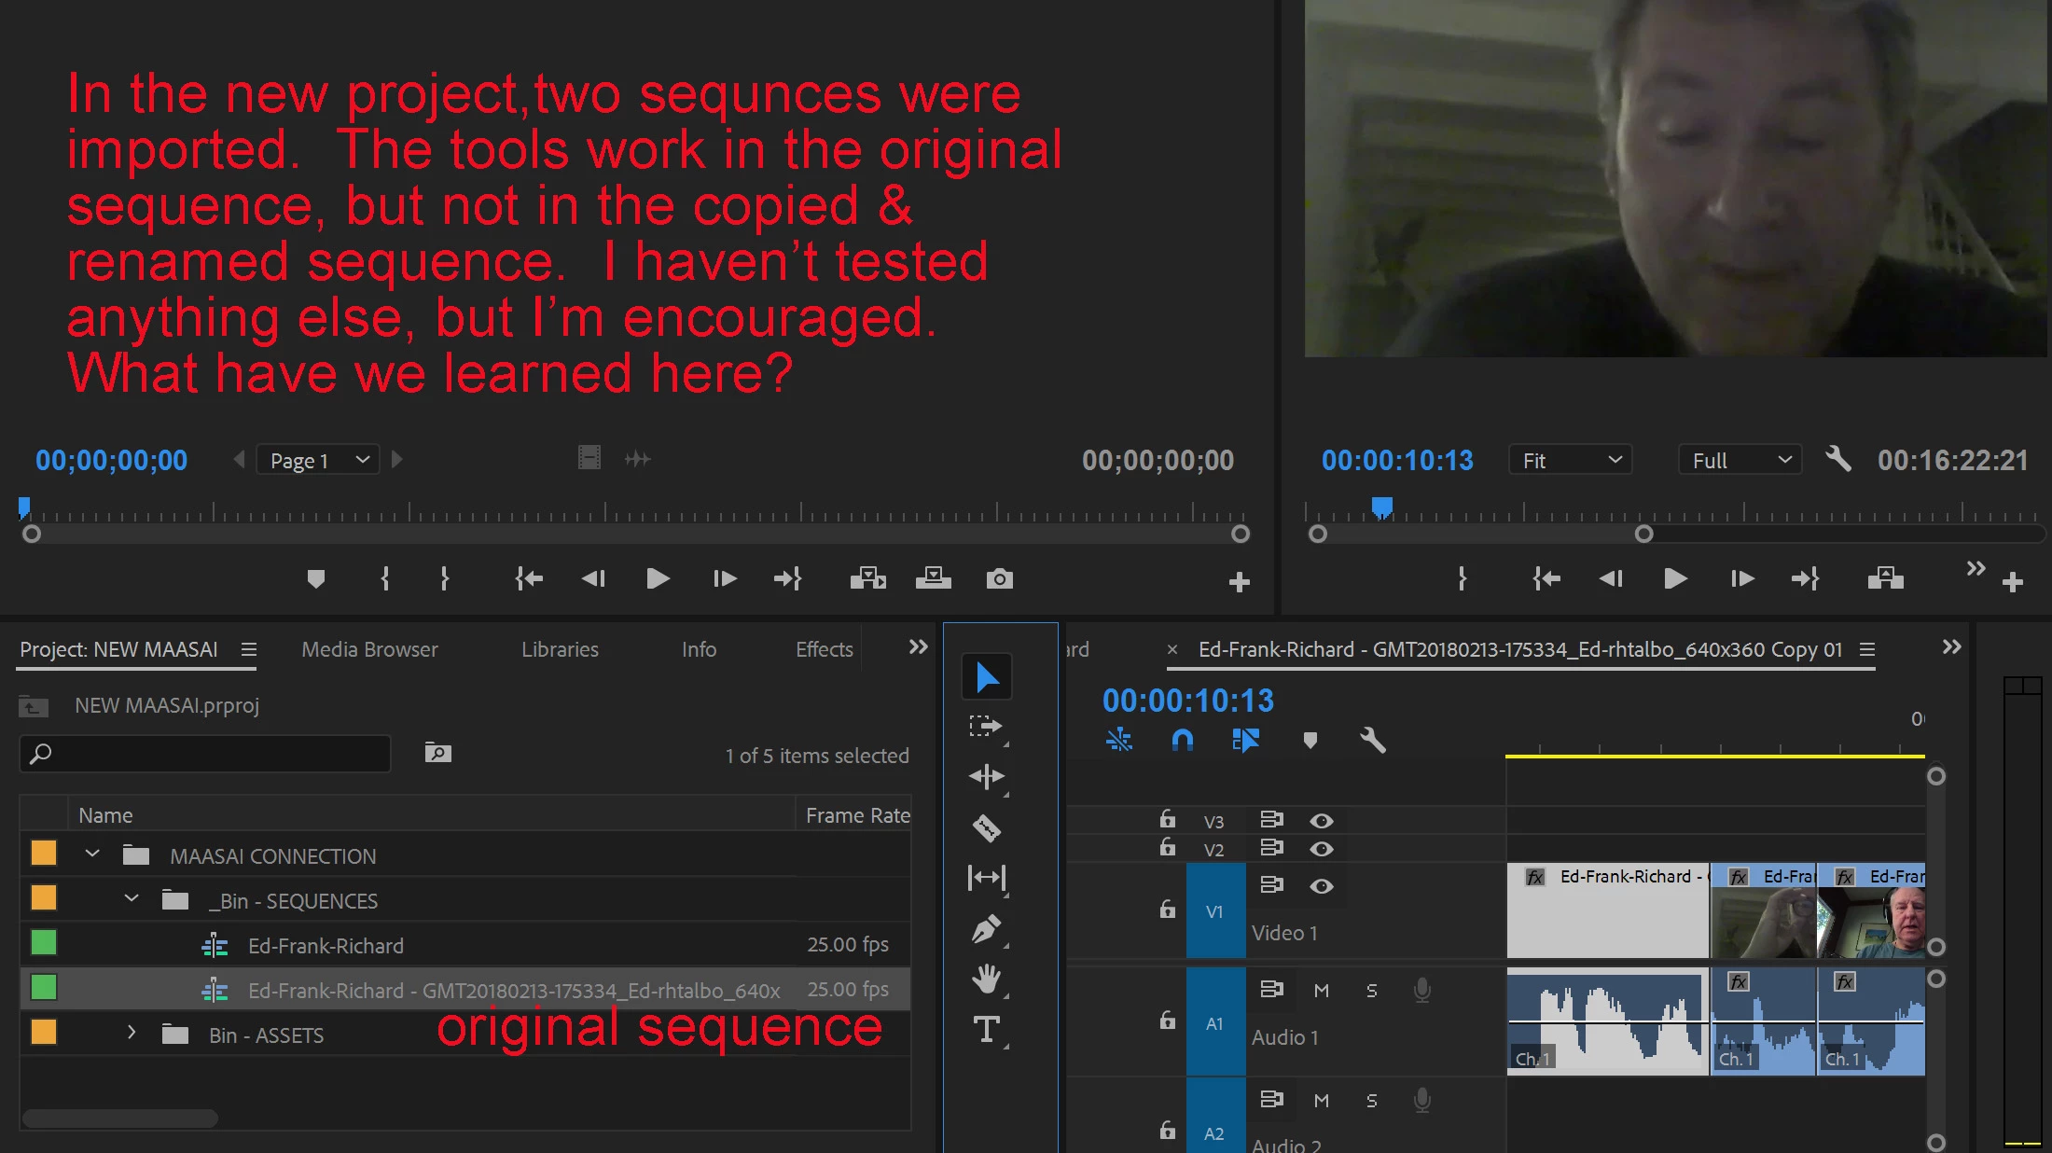The image size is (2052, 1153).
Task: Collapse the MAASAI CONNECTION bin
Action: tap(92, 854)
